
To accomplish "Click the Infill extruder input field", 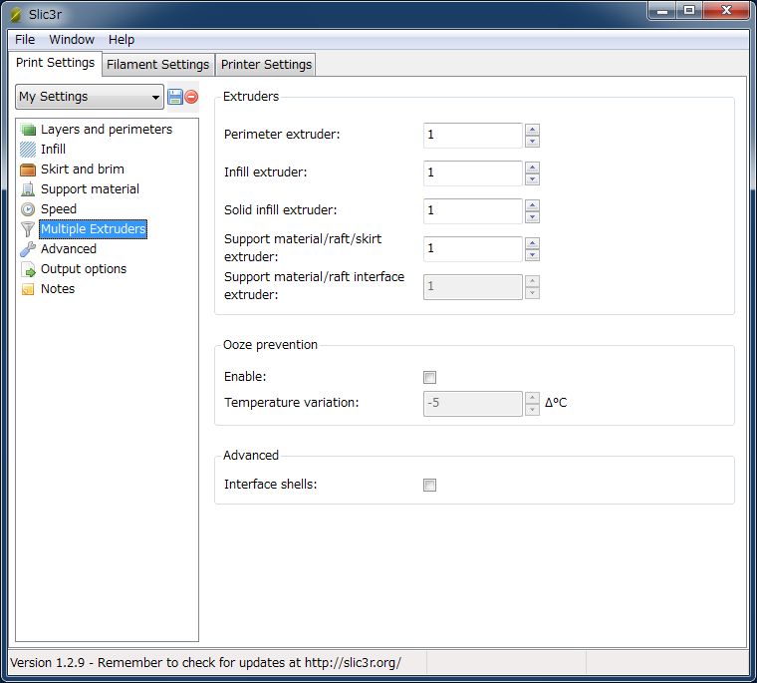I will click(473, 173).
